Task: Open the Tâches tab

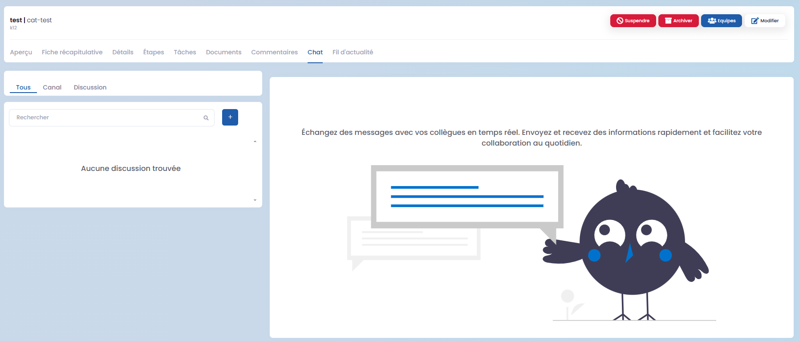Action: click(185, 52)
